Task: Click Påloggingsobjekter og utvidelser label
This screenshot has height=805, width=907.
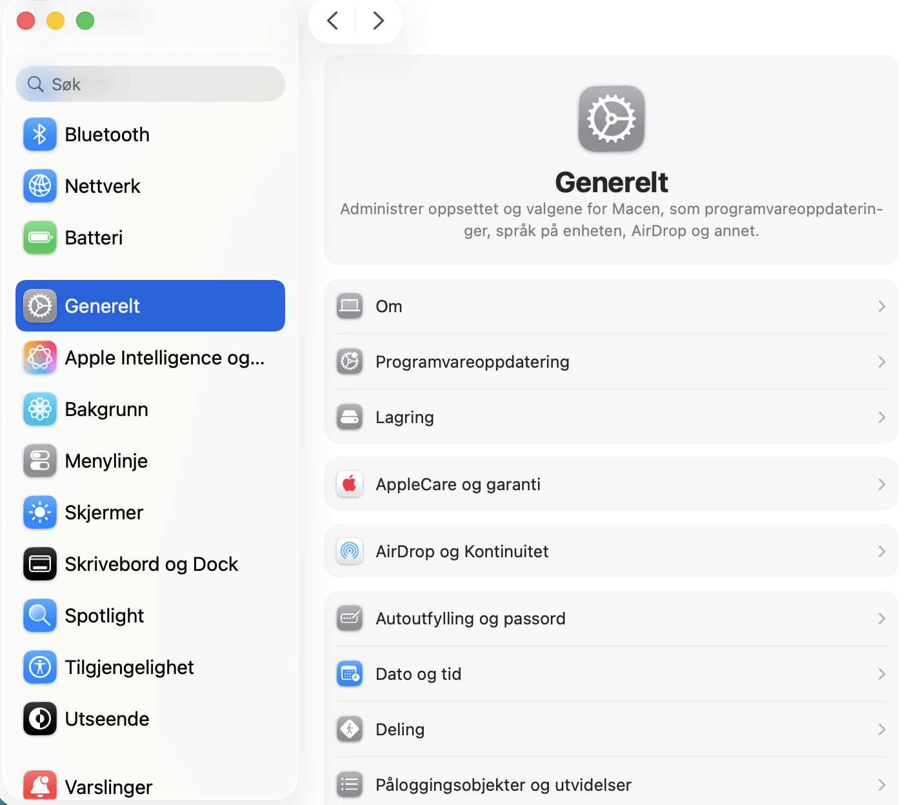Action: (x=503, y=785)
